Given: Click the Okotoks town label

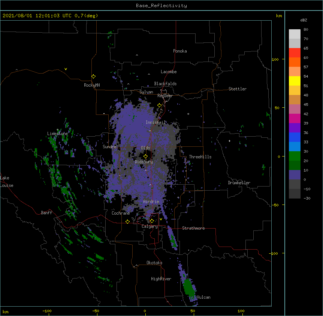Looking at the screenshot, I should (x=154, y=263).
